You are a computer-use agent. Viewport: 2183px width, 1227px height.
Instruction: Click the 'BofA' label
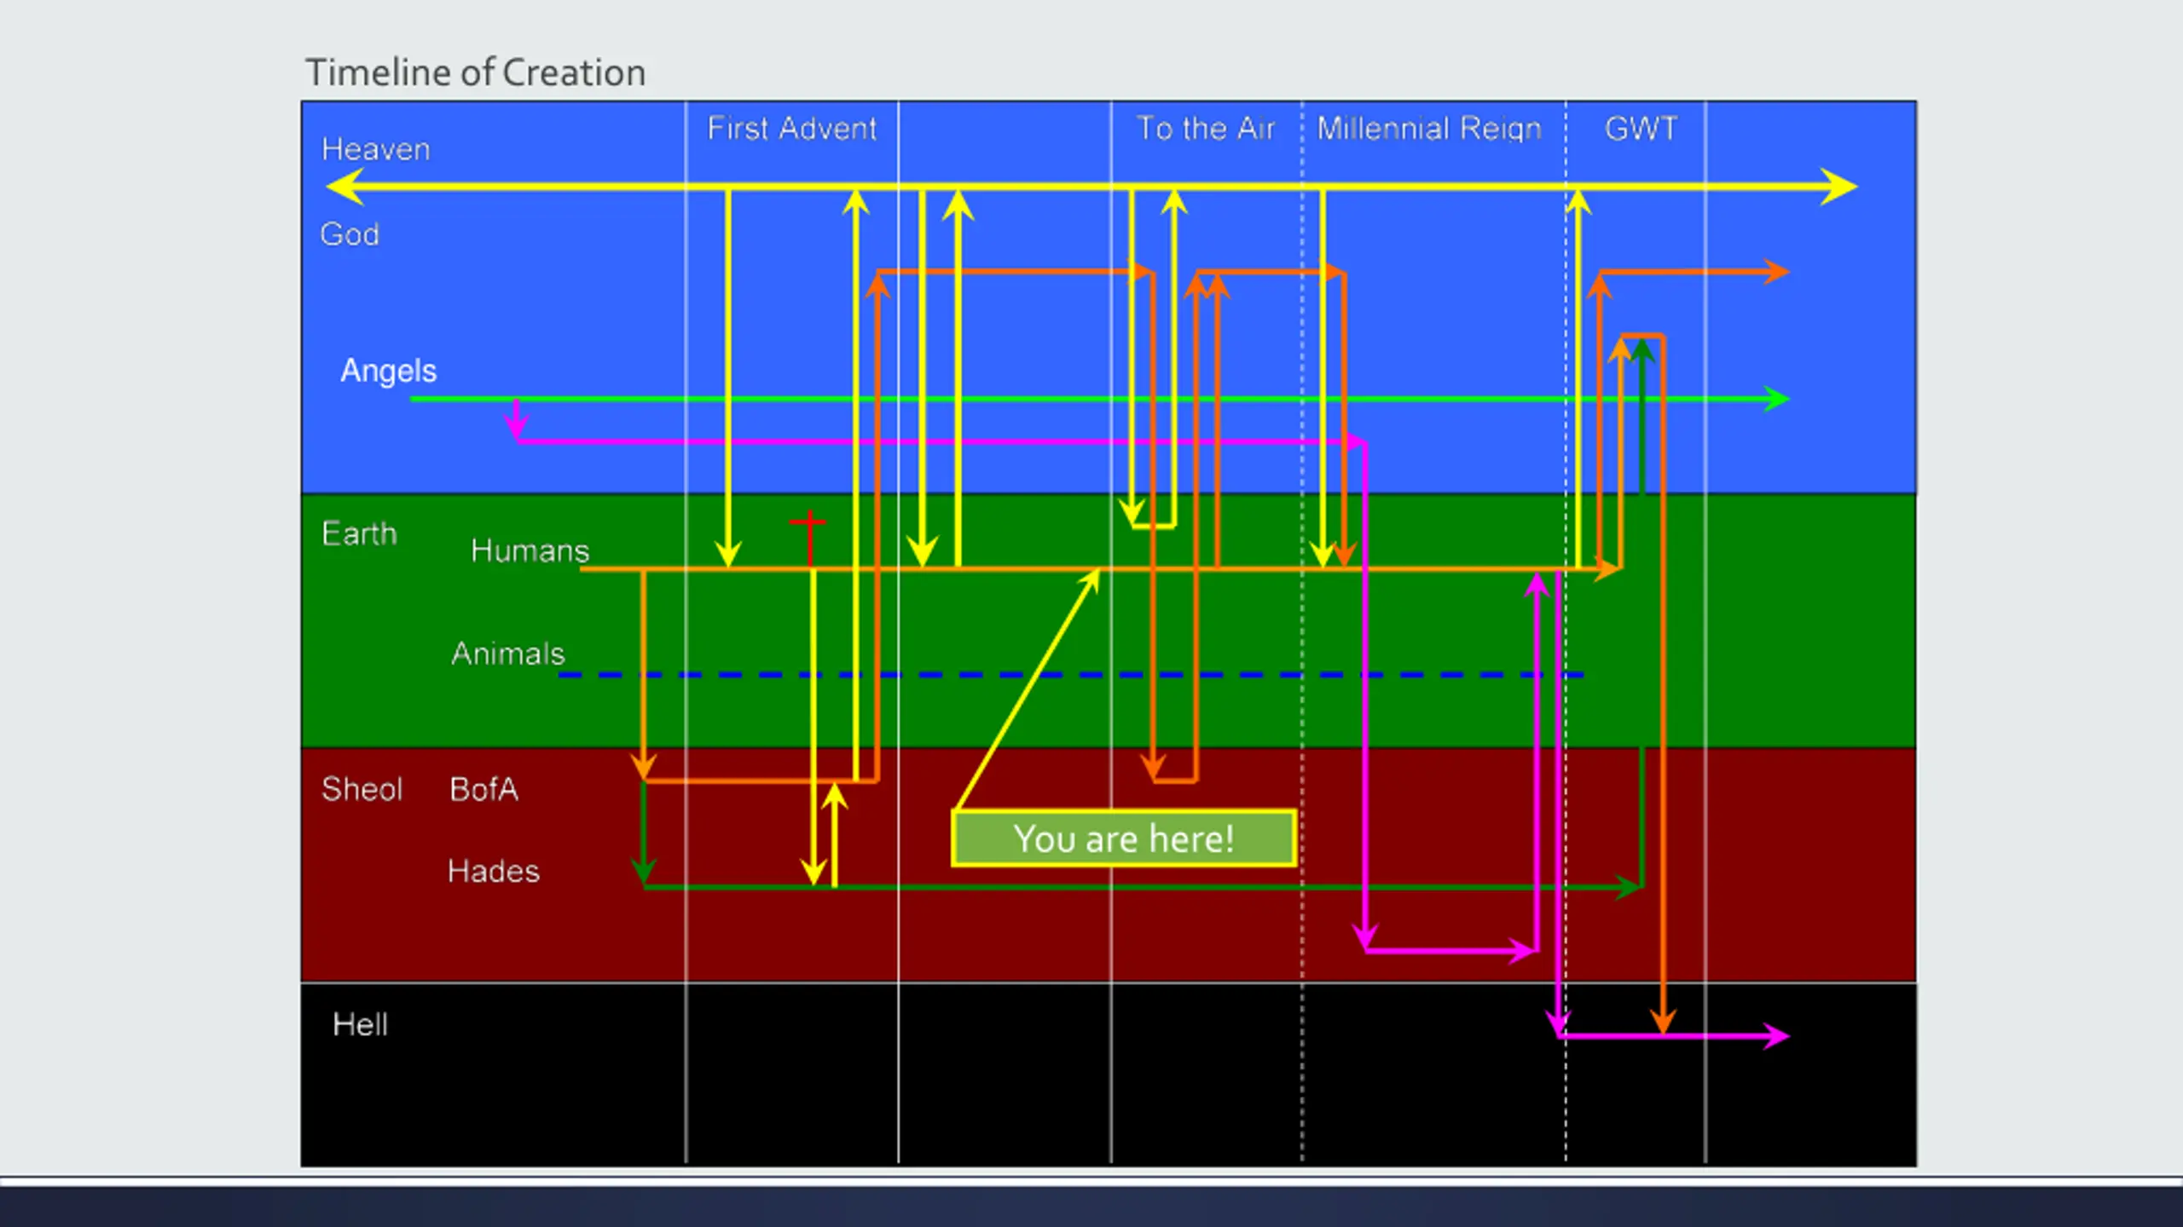coord(484,790)
